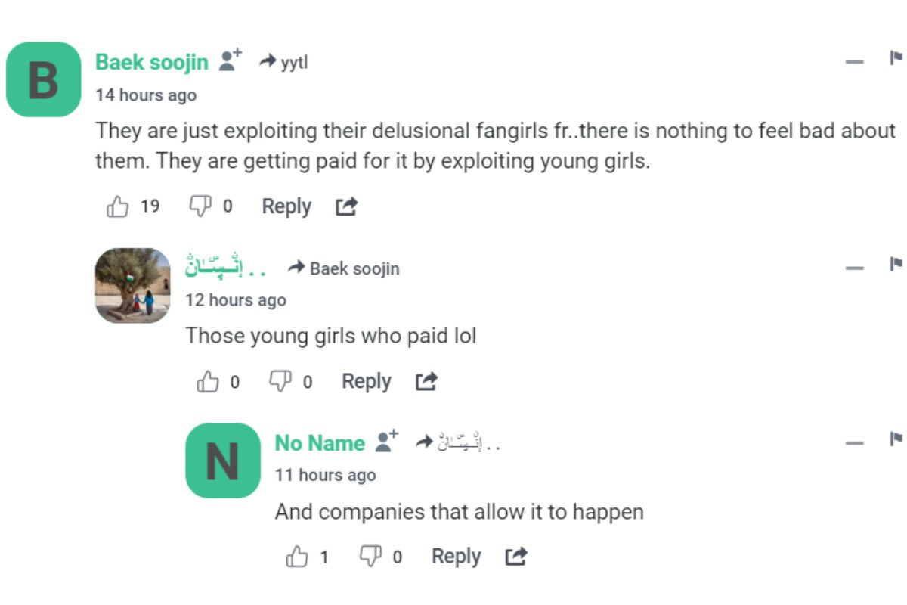Collapse No Name's comment
Screen dimensions: 907x605
pyautogui.click(x=855, y=442)
